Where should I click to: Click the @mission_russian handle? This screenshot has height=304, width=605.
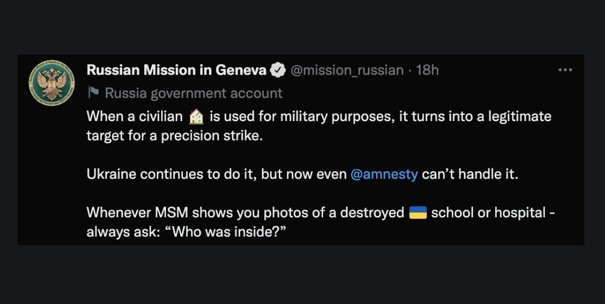point(347,71)
